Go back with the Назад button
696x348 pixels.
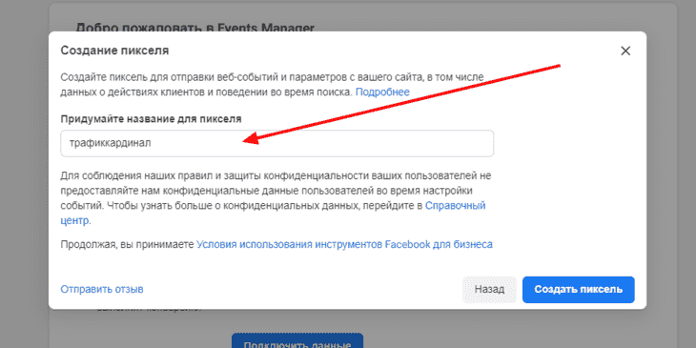490,290
